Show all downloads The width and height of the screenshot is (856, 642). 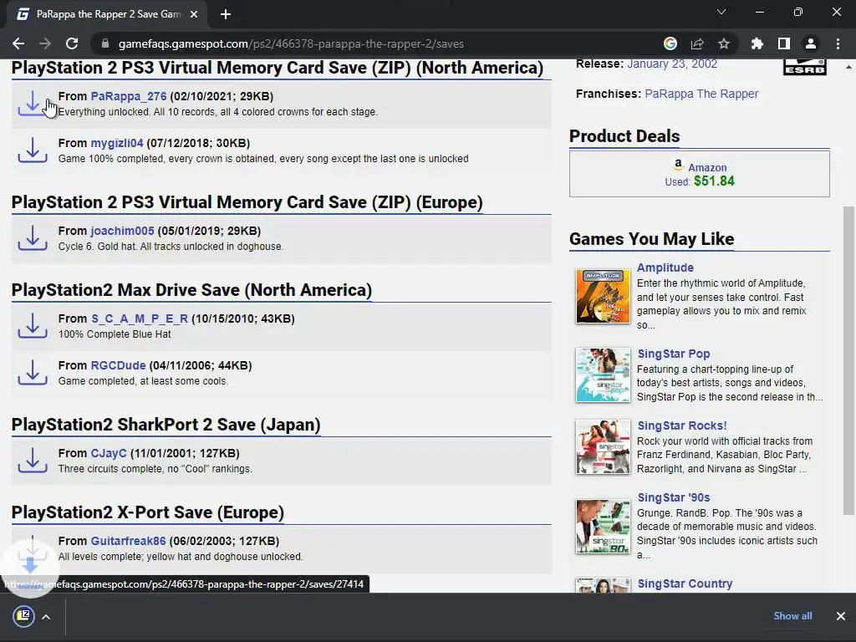click(x=792, y=616)
